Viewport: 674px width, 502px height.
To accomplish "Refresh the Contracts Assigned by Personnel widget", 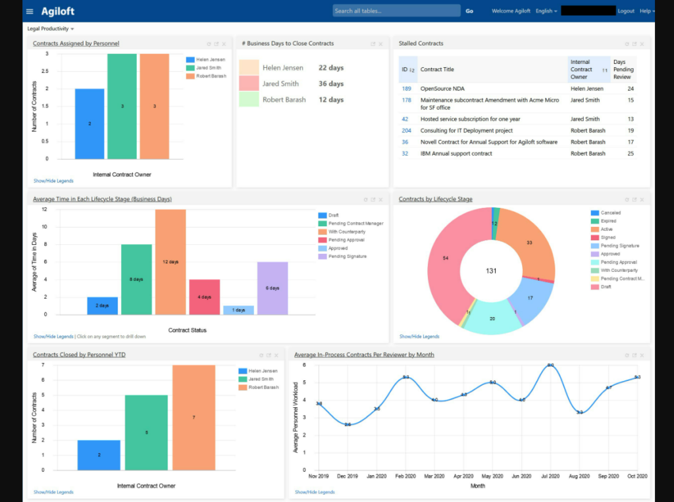I will (209, 43).
